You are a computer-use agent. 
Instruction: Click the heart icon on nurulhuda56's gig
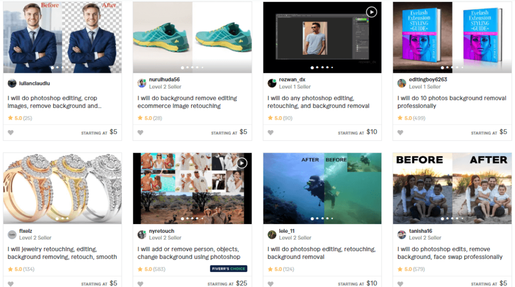coord(140,133)
